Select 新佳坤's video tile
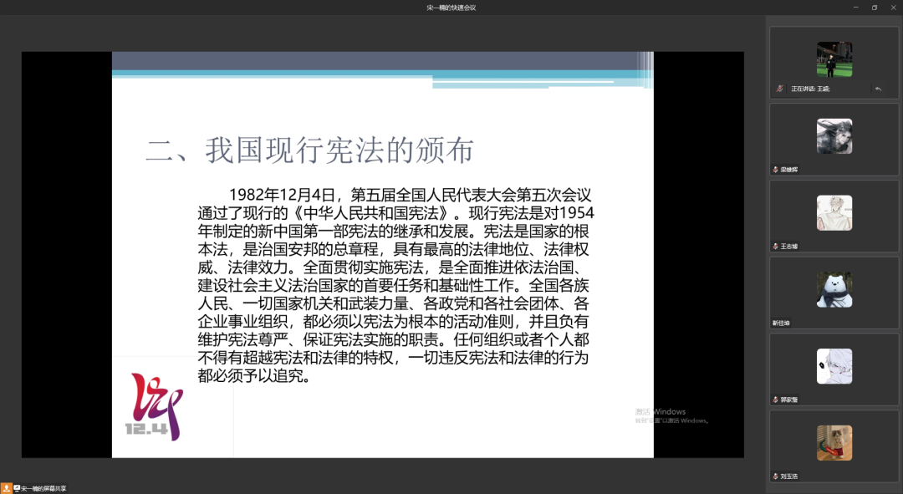The width and height of the screenshot is (903, 494). tap(834, 288)
